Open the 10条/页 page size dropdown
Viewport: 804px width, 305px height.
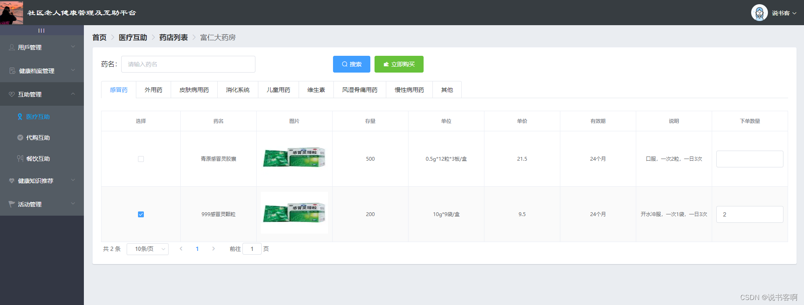click(148, 249)
